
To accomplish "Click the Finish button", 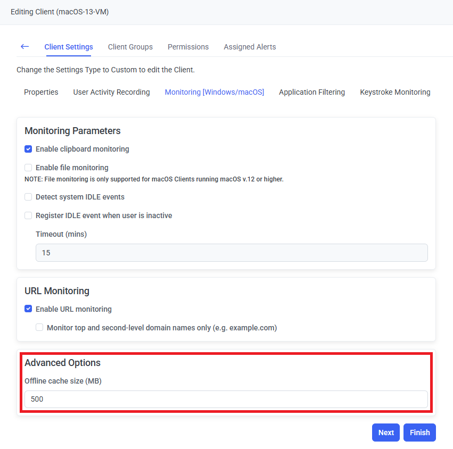I will click(x=419, y=433).
